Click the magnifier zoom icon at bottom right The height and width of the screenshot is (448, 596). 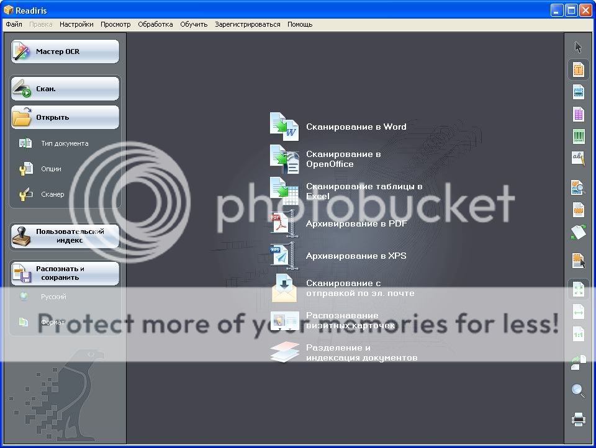click(578, 391)
